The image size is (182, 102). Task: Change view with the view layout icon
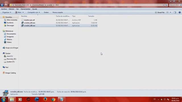tap(167, 12)
